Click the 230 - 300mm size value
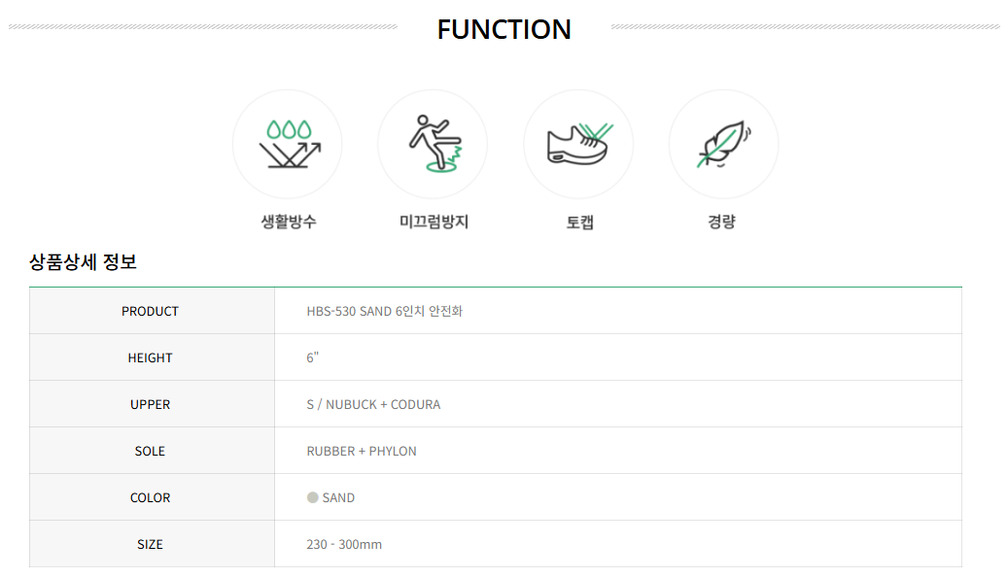 344,544
